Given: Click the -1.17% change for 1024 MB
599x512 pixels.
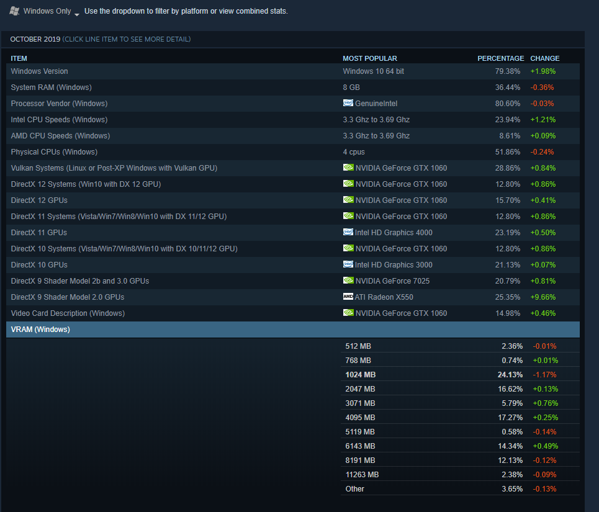Looking at the screenshot, I should tap(544, 375).
